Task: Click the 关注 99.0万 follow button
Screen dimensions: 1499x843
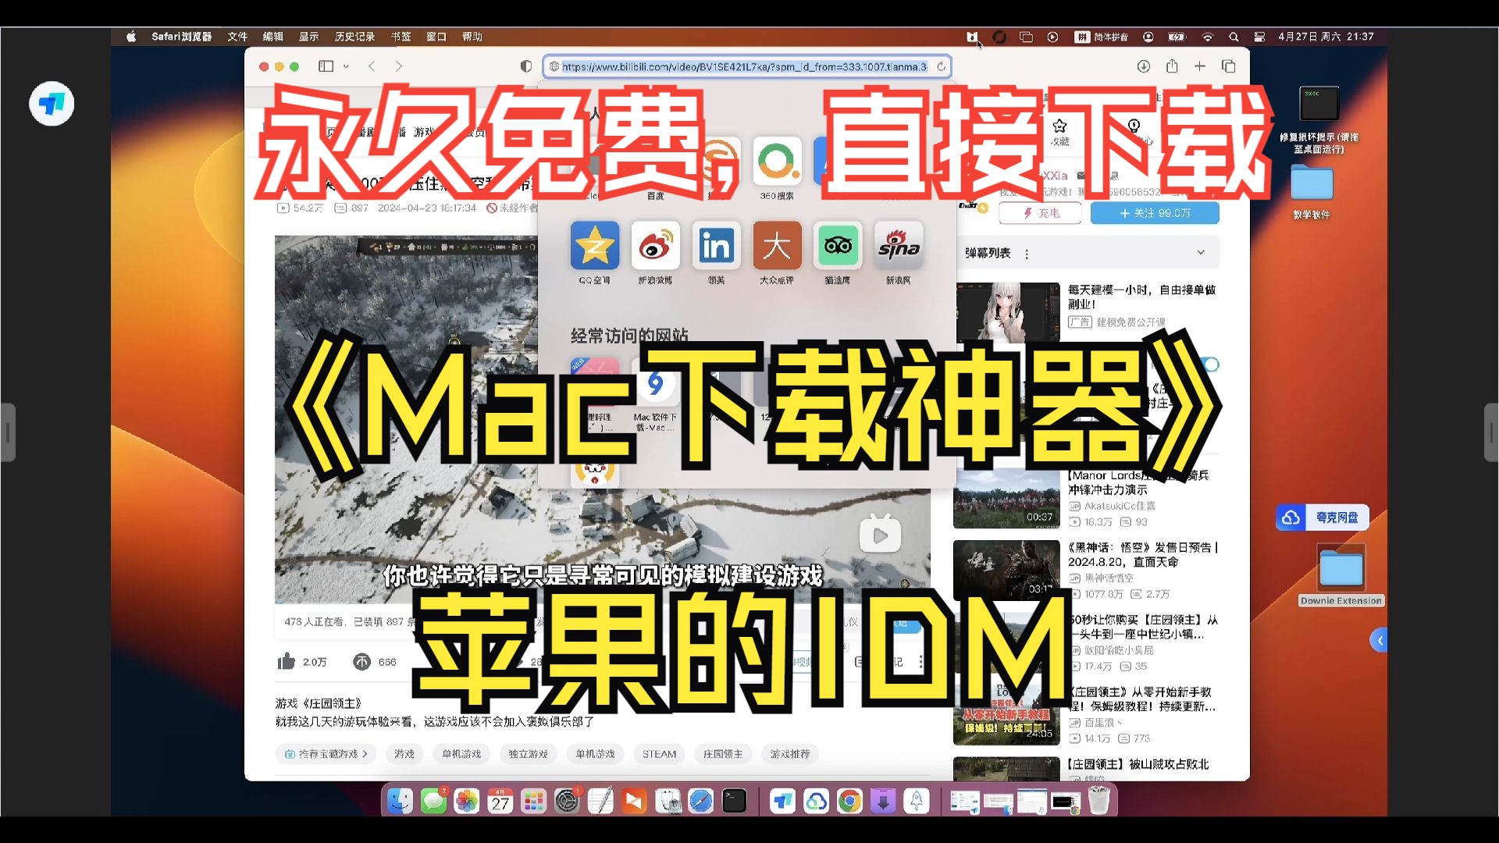Action: click(1155, 213)
